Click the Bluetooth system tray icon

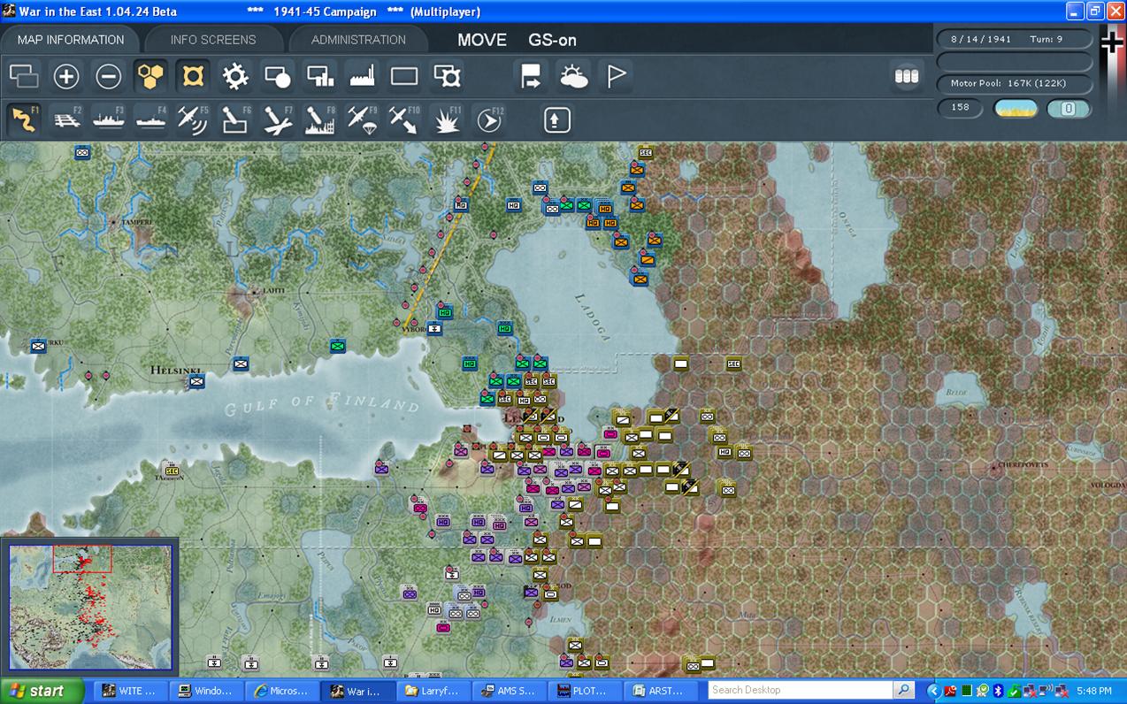pyautogui.click(x=998, y=691)
